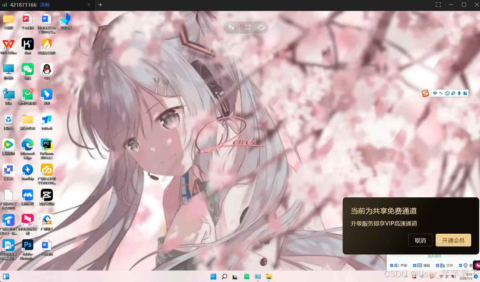This screenshot has height=282, width=480.
Task: Open the orange cloud Glodon platform shortcut
Action: (x=47, y=174)
